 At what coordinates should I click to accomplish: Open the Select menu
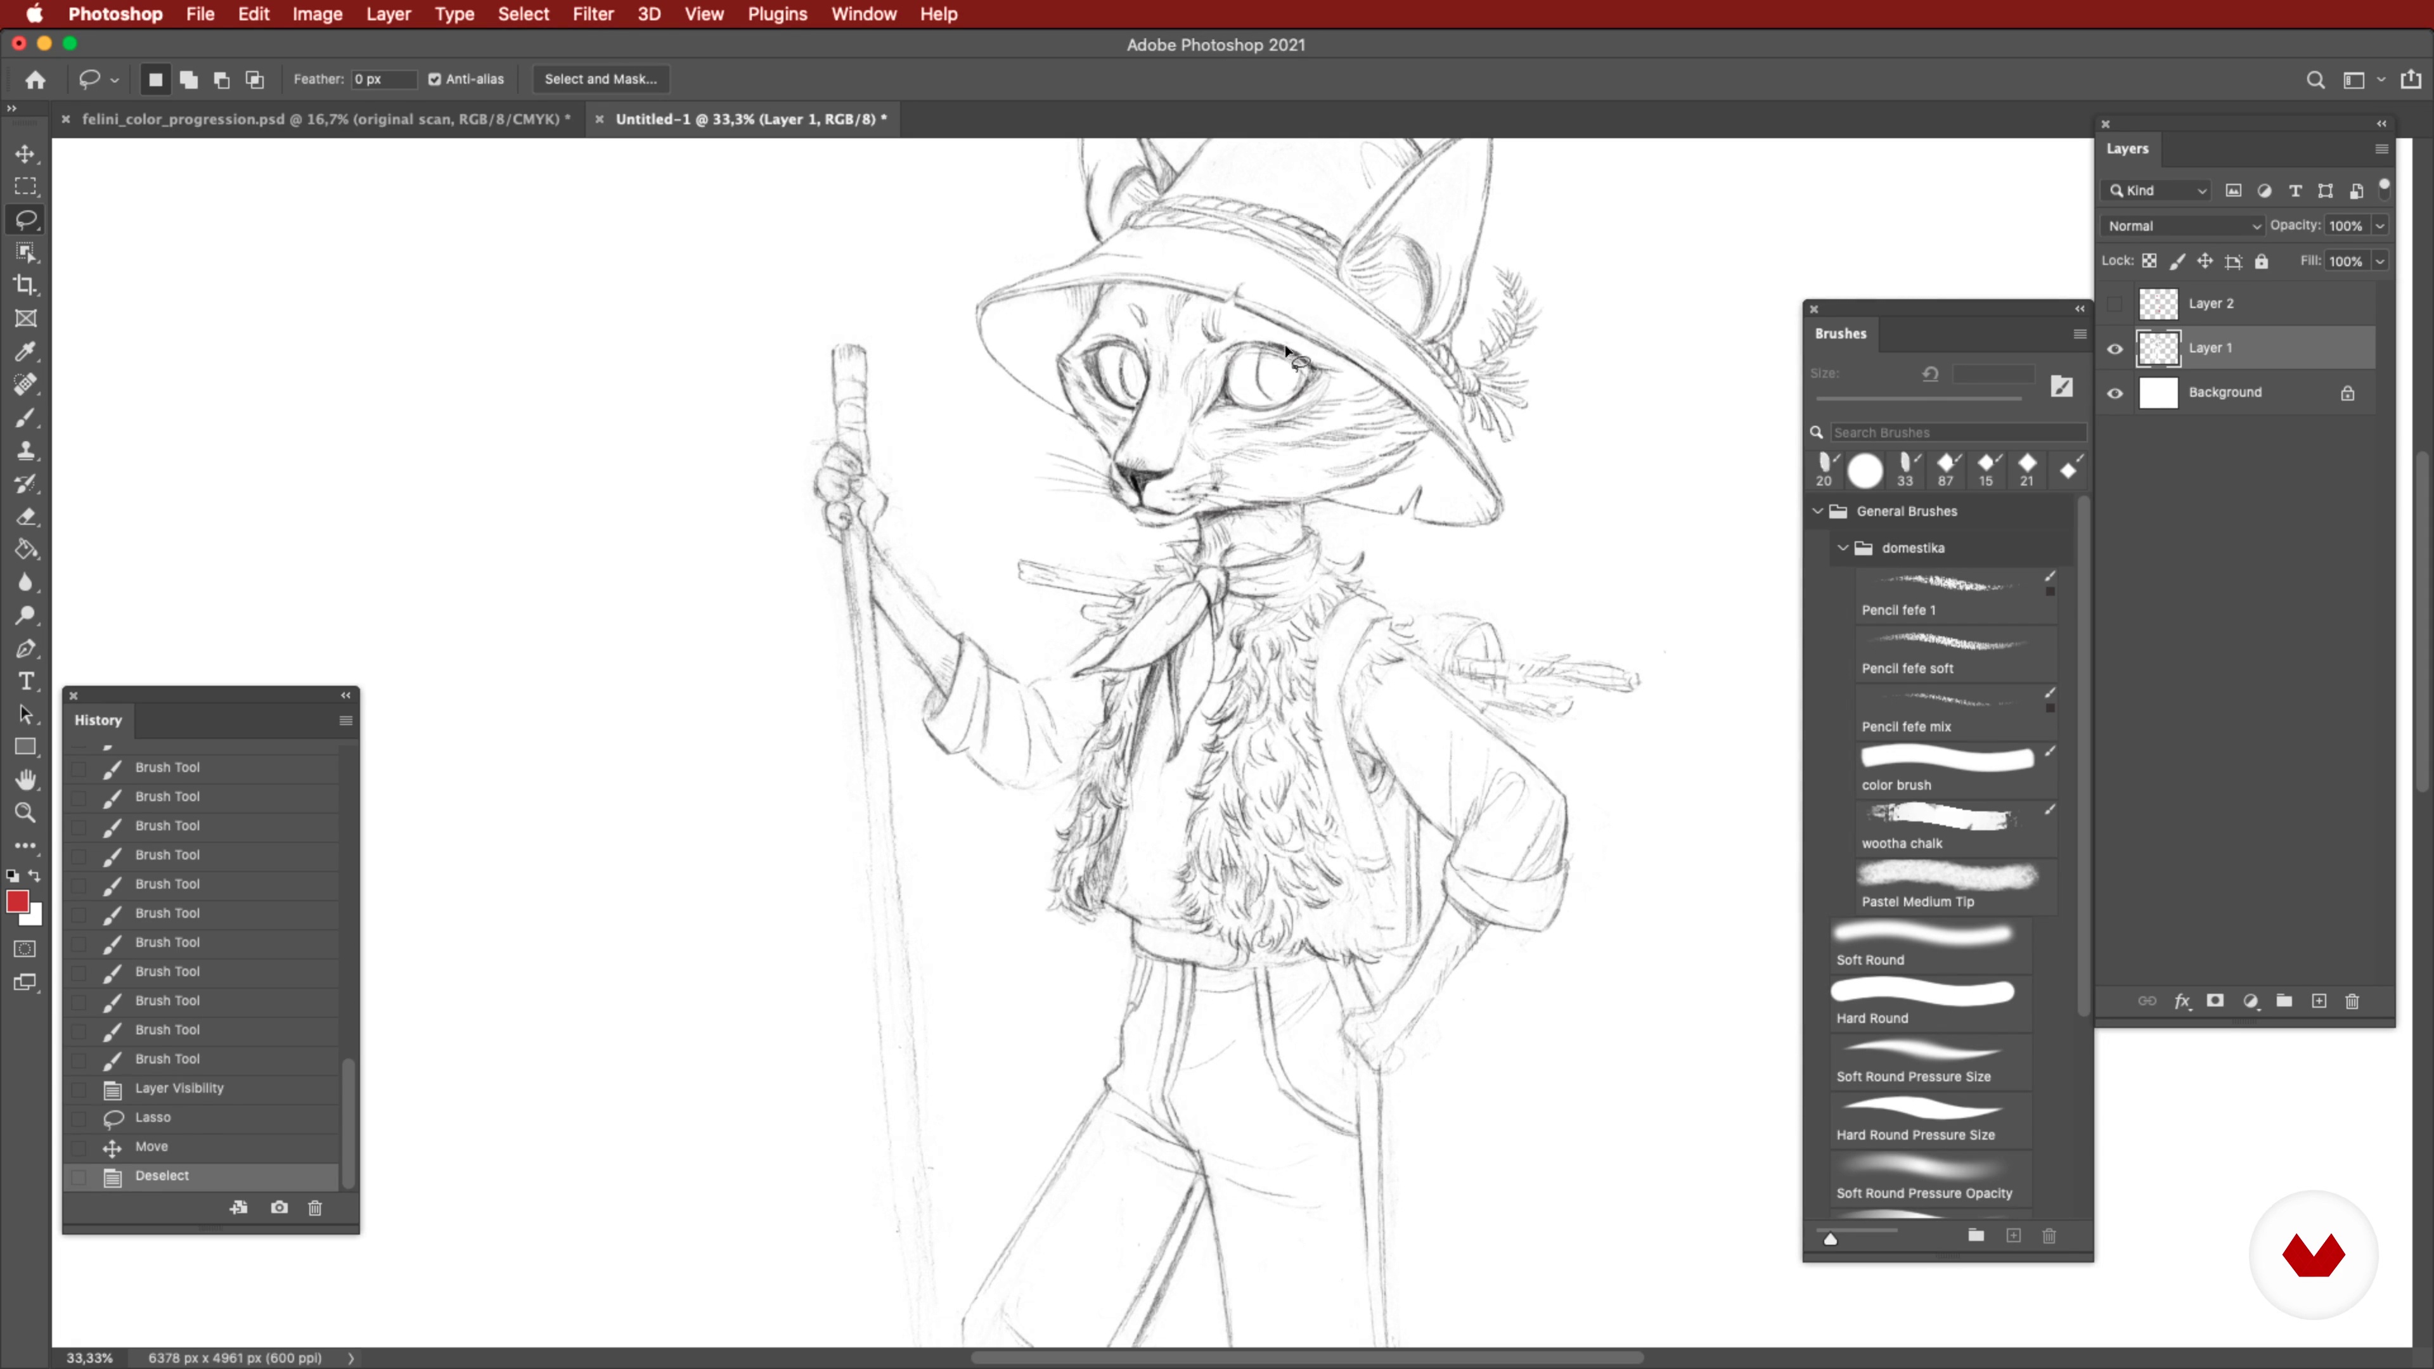coord(524,14)
